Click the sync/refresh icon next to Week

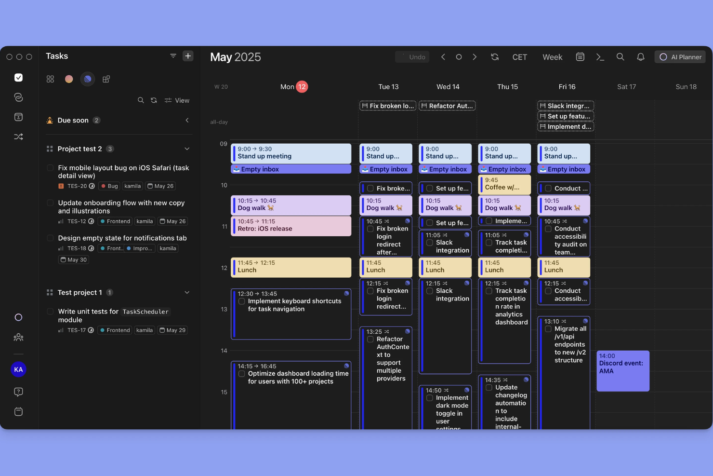tap(495, 56)
